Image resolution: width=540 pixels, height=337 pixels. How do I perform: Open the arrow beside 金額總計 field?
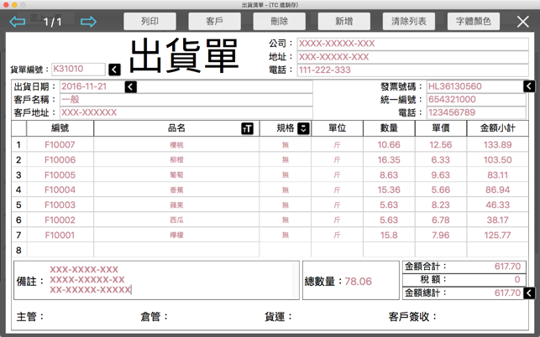(x=529, y=293)
